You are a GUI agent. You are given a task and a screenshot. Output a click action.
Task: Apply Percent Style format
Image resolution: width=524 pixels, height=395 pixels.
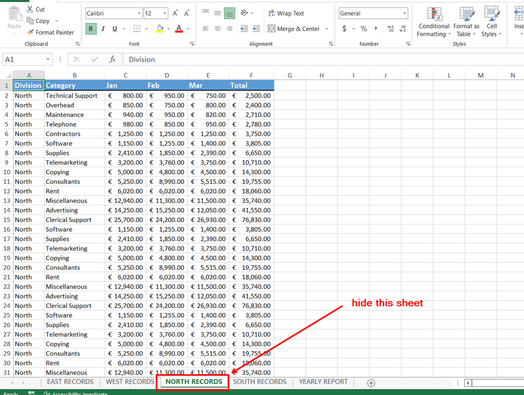[364, 29]
